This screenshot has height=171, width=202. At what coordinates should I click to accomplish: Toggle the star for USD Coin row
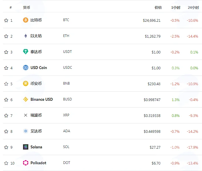[6, 68]
